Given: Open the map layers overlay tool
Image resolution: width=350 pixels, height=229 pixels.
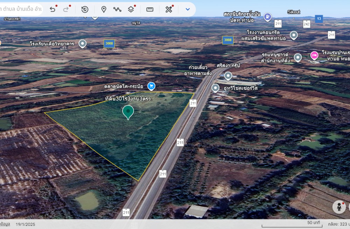Looking at the screenshot, I should click(x=131, y=9).
